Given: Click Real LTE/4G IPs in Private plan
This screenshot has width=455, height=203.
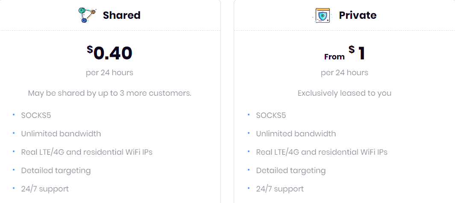Looking at the screenshot, I should (x=322, y=152).
